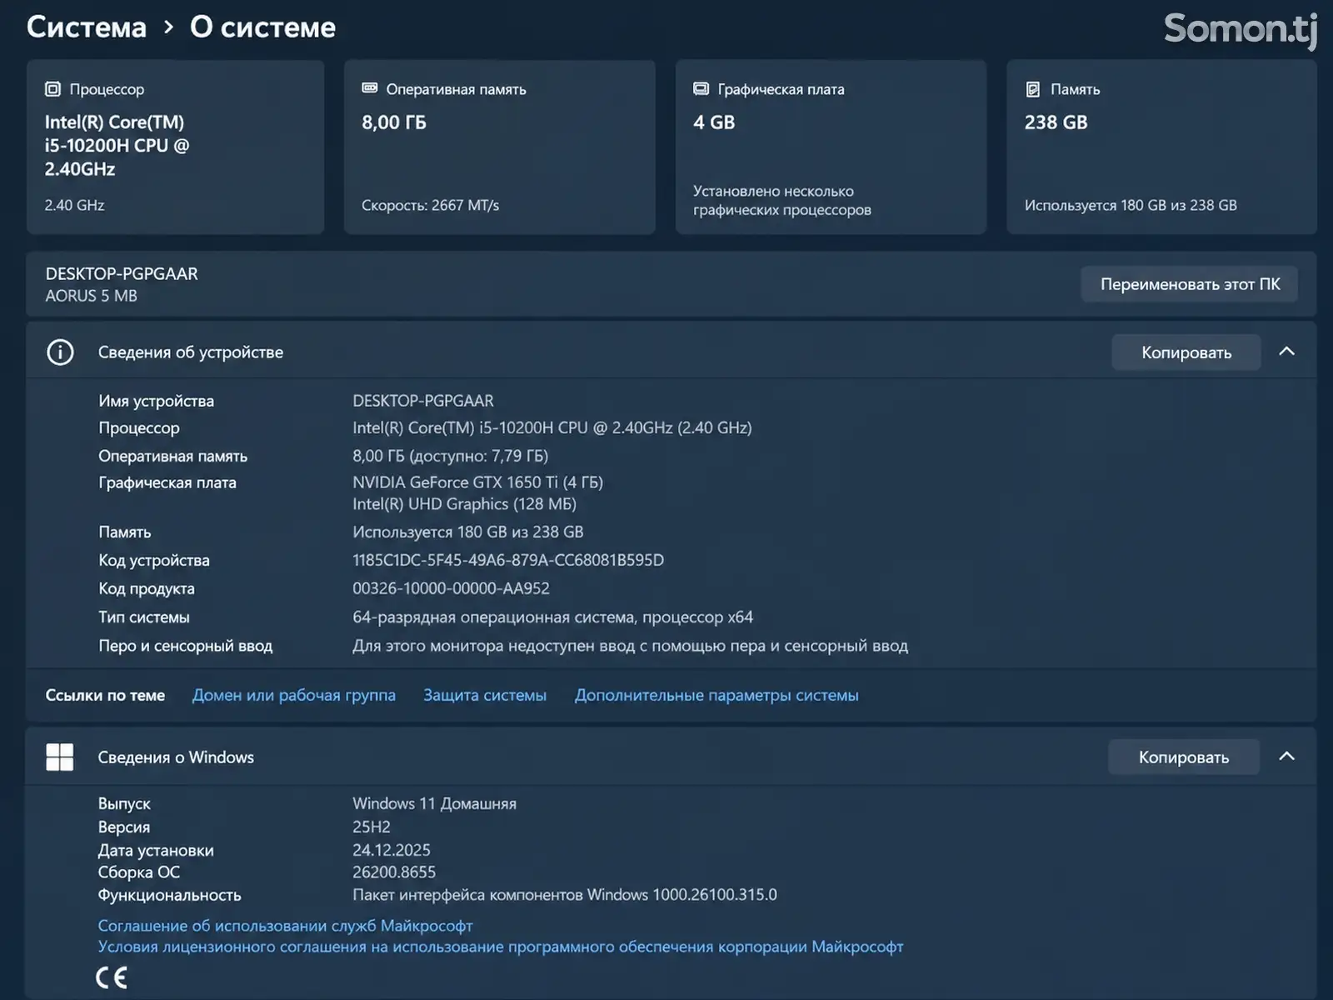Click the Сведения о Windows section title

[x=176, y=757]
